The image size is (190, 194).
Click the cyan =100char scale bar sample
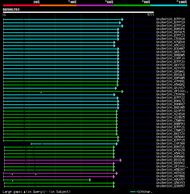(133, 192)
